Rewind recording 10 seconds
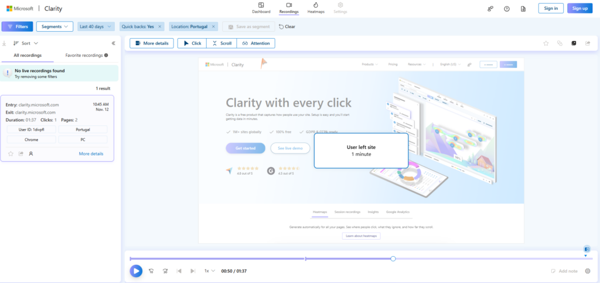This screenshot has width=600, height=283. tap(151, 271)
